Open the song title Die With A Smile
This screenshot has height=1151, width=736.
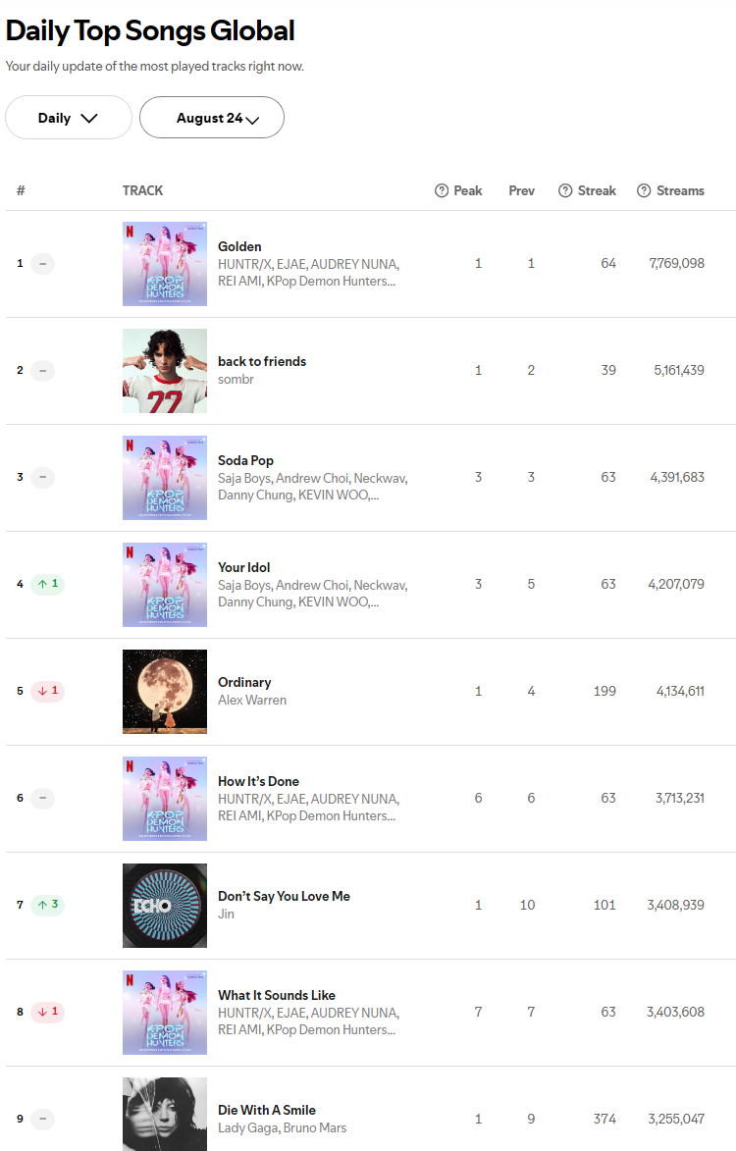[x=267, y=1110]
